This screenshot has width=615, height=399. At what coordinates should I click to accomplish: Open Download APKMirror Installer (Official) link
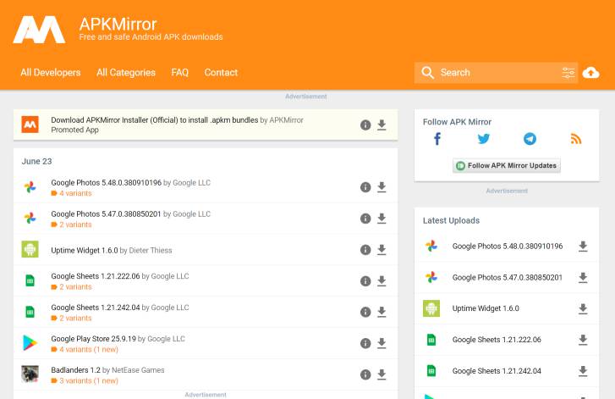[155, 120]
